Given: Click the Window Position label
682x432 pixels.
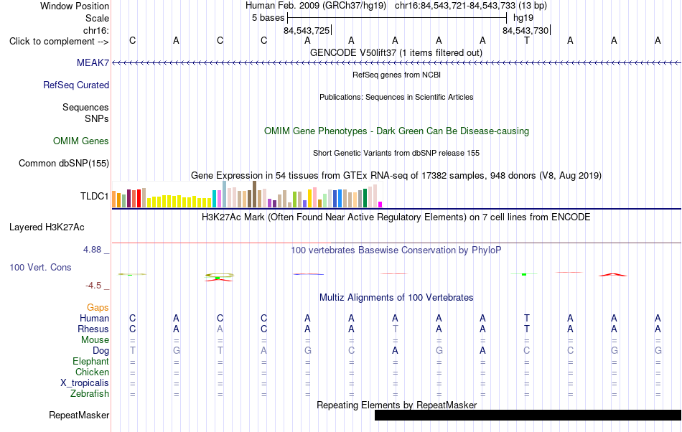Looking at the screenshot, I should pos(75,6).
